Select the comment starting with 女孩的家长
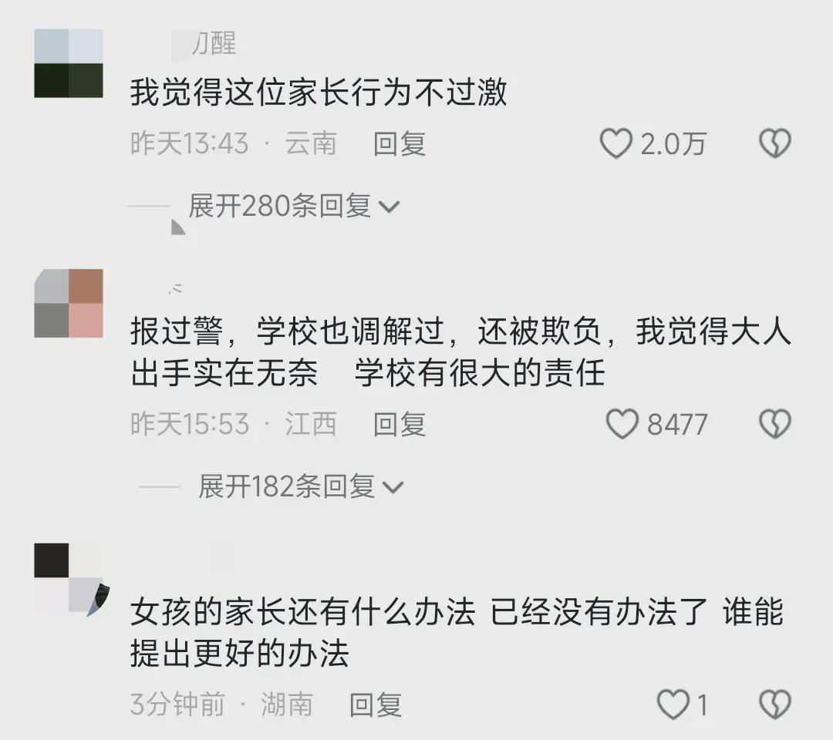The image size is (833, 740). point(457,632)
